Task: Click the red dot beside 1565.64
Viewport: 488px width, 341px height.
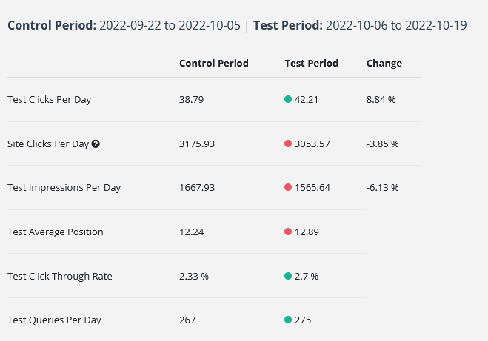Action: [288, 188]
